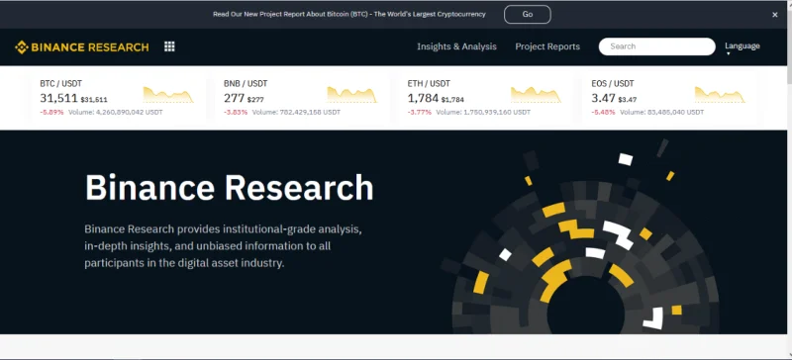Screen dimensions: 792x360
Task: Click BTC volume 4,260,890,042 USDT
Action: 116,112
